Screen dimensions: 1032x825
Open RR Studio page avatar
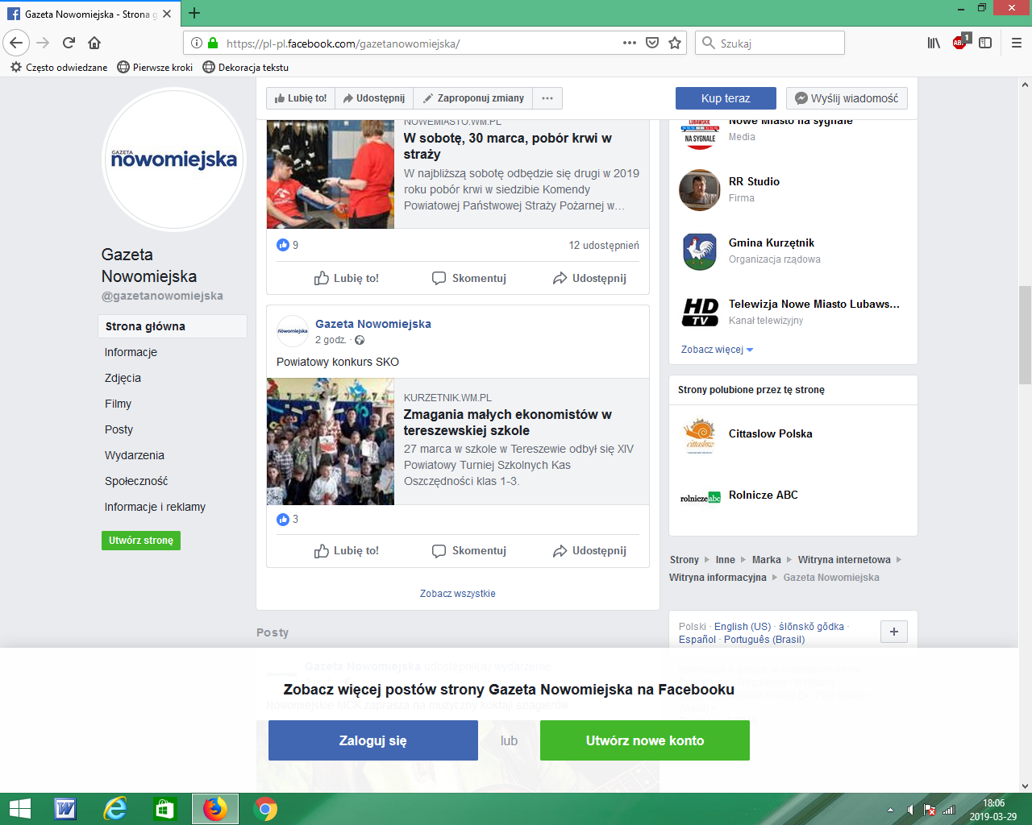[x=700, y=190]
